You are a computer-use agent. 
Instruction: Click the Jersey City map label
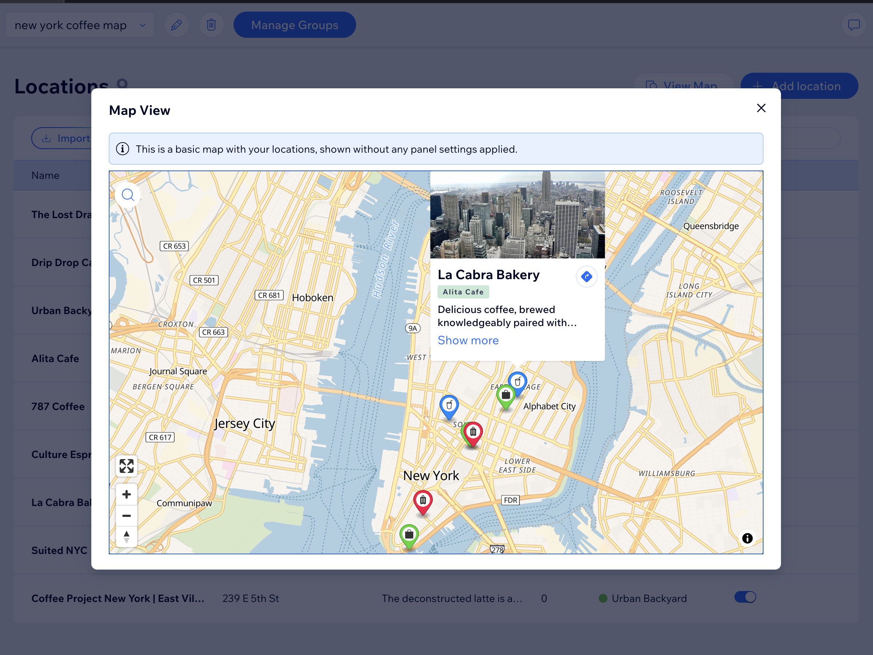pos(244,423)
